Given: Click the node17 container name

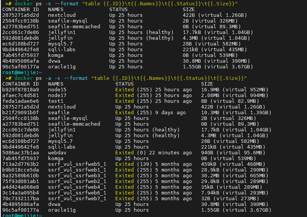Looking at the screenshot, I should tap(57, 96).
